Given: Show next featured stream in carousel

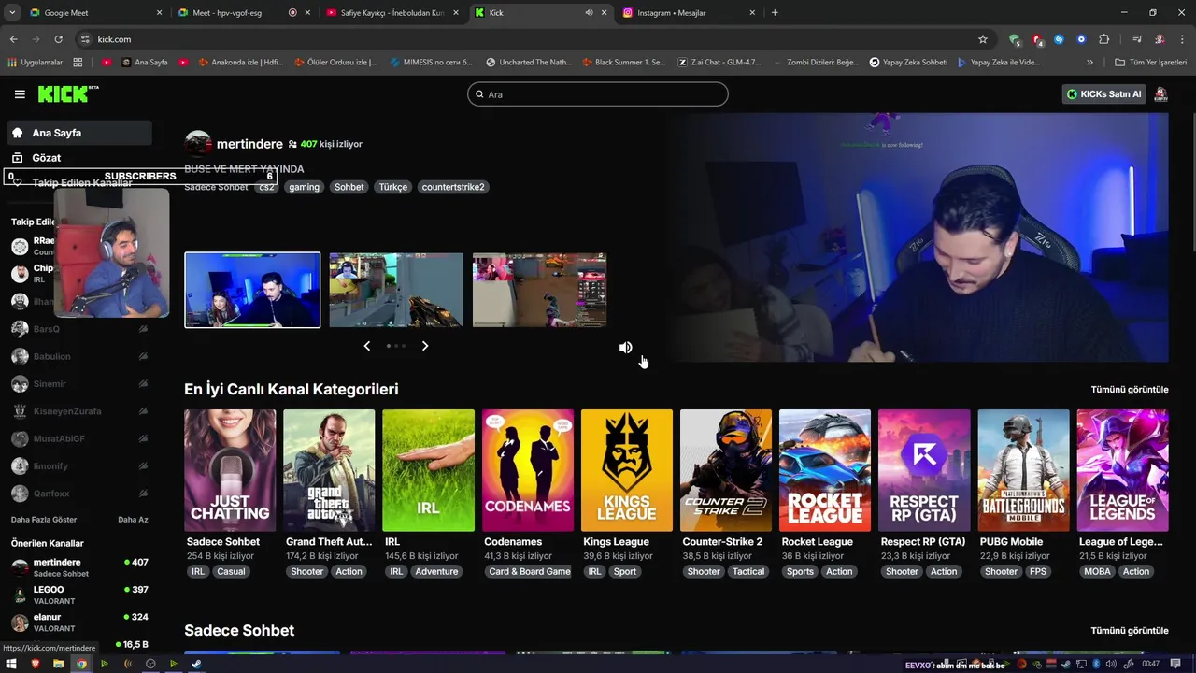Looking at the screenshot, I should [425, 346].
